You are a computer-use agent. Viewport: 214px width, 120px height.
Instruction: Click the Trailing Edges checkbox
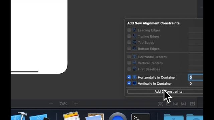coord(129,36)
